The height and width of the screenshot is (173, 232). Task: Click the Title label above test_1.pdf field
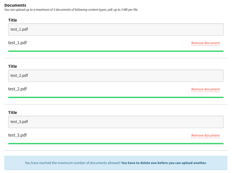pyautogui.click(x=13, y=20)
